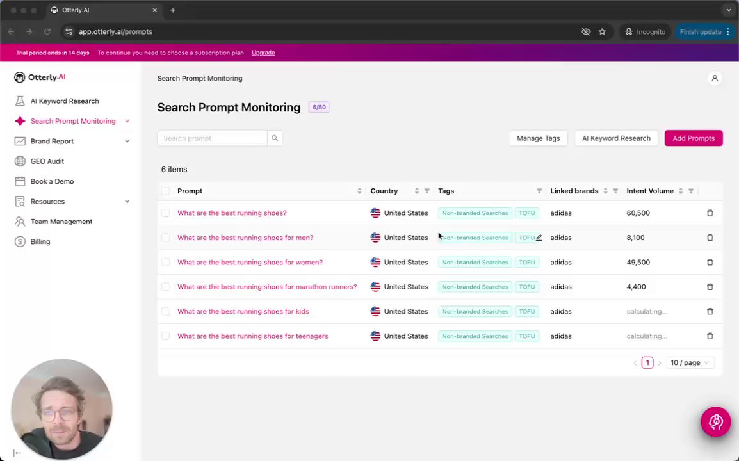The width and height of the screenshot is (739, 461).
Task: Click the AI Keyword Research toolbar button
Action: [616, 138]
